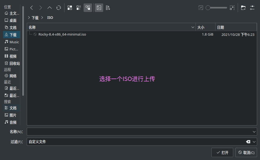Create a new folder
Screen dimensions: 260x160
pyautogui.click(x=243, y=8)
